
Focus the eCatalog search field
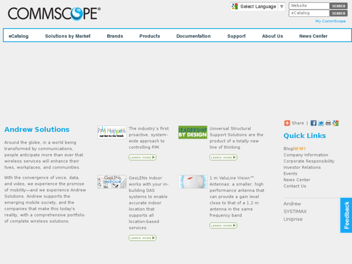coord(309,13)
